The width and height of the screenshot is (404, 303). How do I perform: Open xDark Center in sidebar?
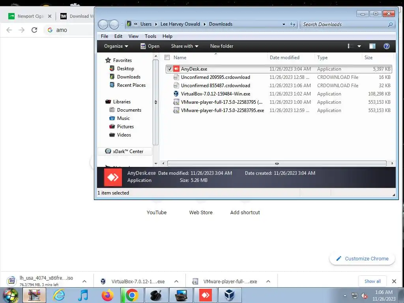pos(125,151)
